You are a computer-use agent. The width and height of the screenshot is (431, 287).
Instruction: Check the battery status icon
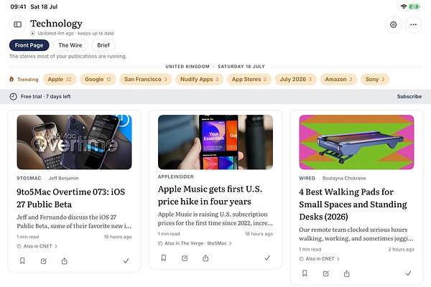pyautogui.click(x=414, y=6)
